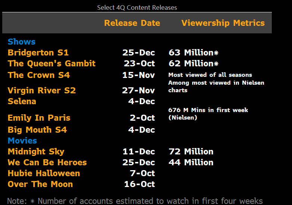Select the Movies section heading
292x205 pixels.
click(x=22, y=141)
